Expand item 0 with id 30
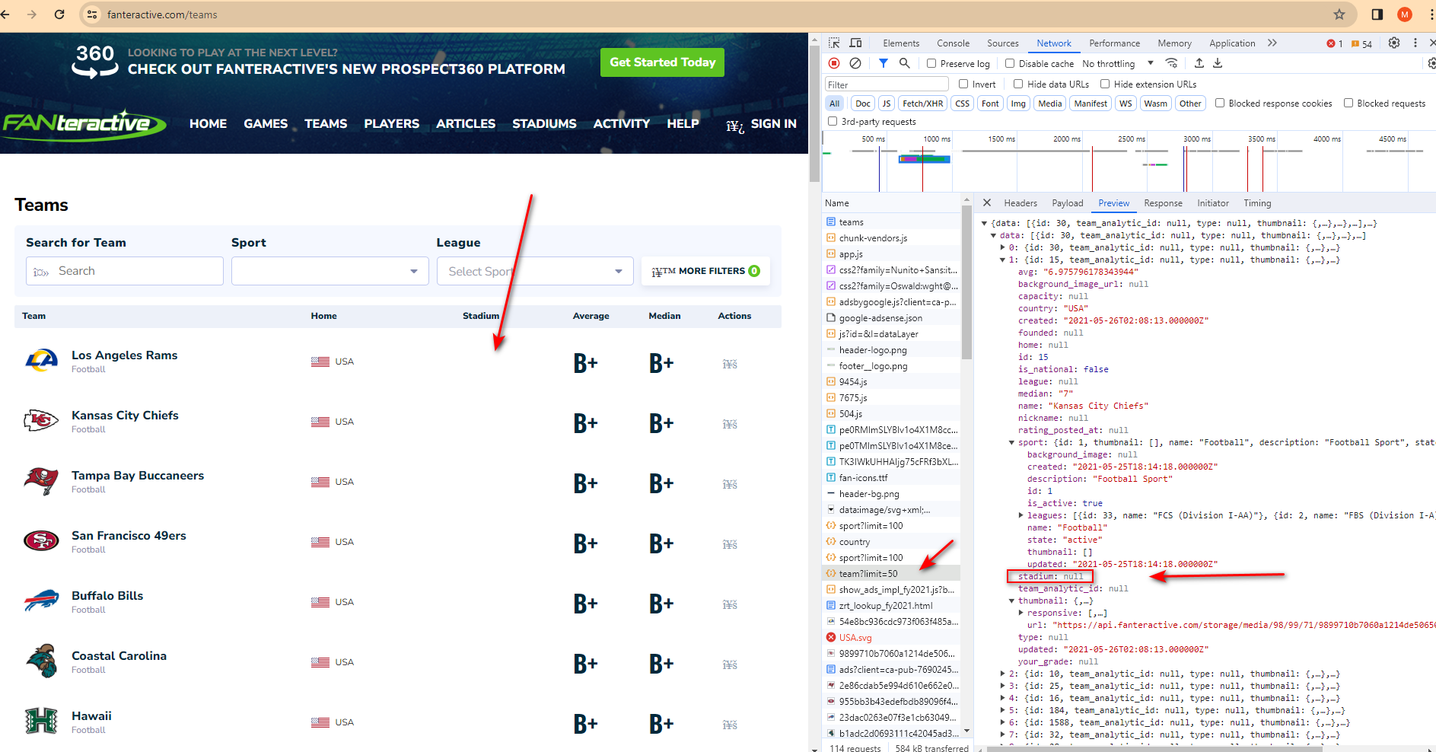 pos(1002,247)
